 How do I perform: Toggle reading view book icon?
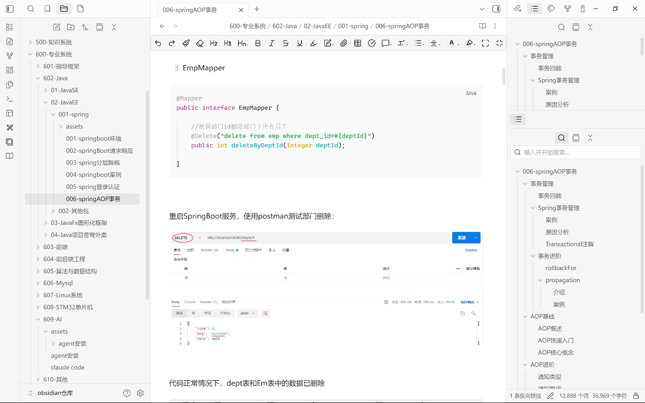point(482,26)
